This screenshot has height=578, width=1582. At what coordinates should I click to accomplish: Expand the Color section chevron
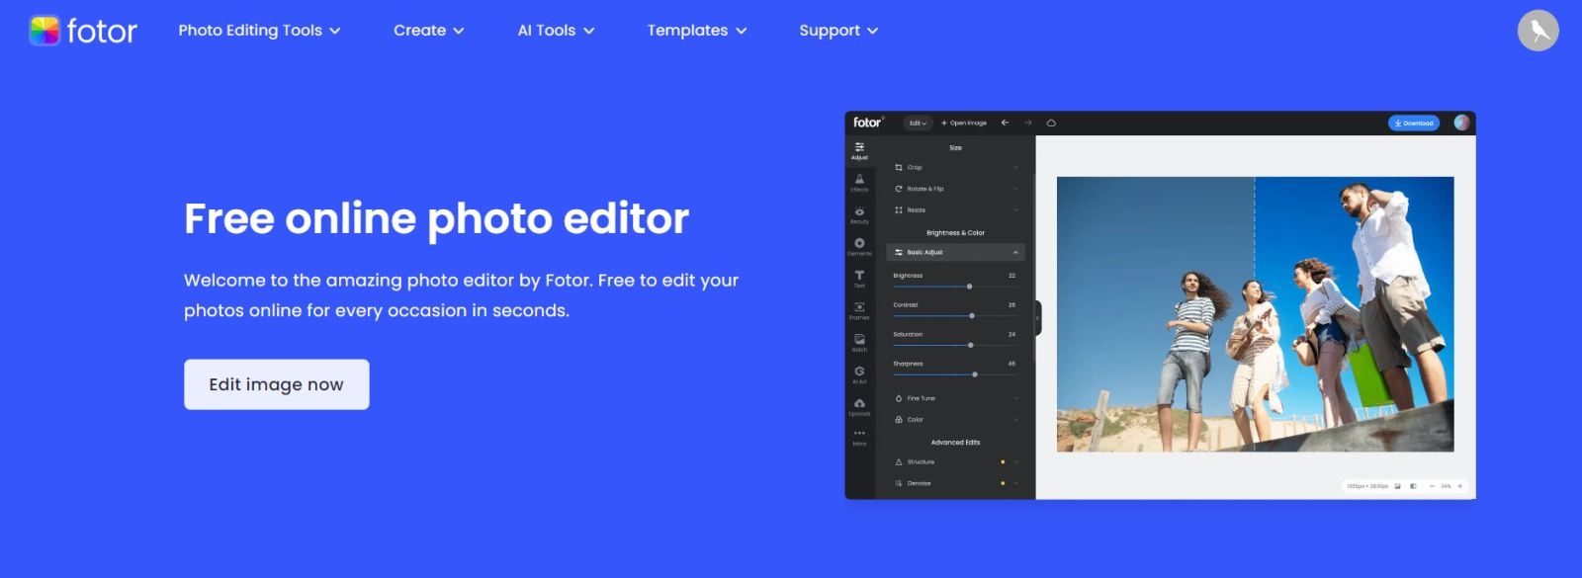pyautogui.click(x=1015, y=420)
